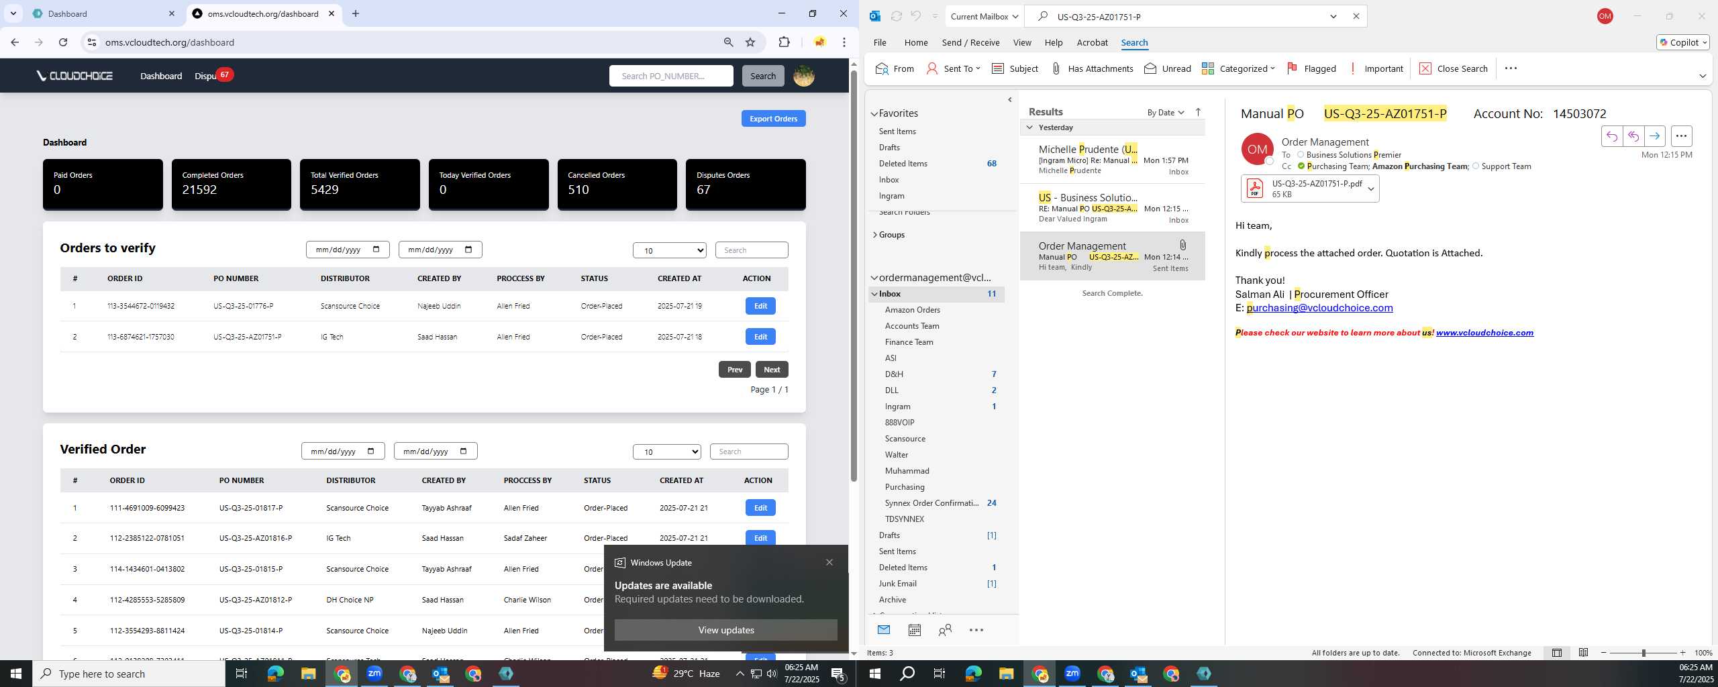Click the CloudChoice logo
This screenshot has height=687, width=1718.
pyautogui.click(x=74, y=76)
